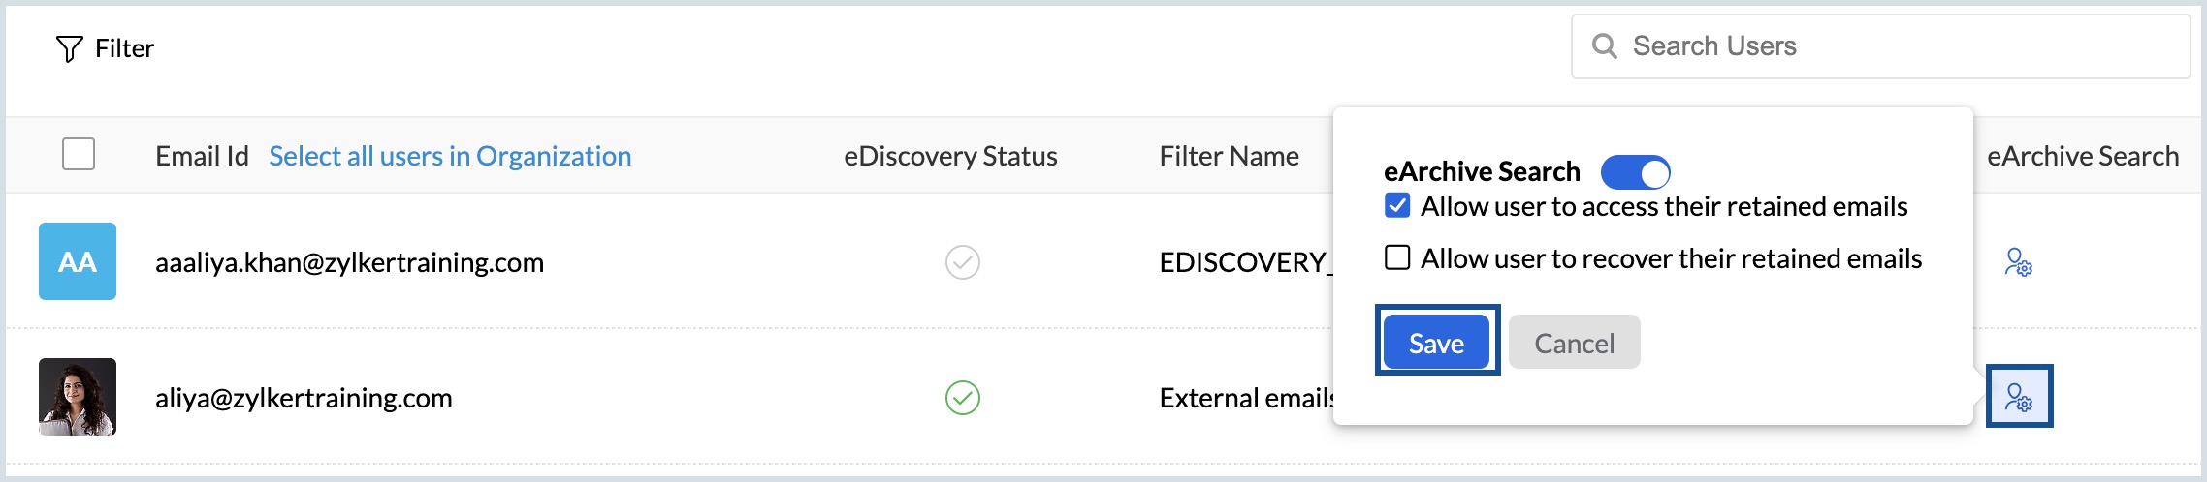The height and width of the screenshot is (482, 2207).
Task: Open eArchive settings icon for aliya
Action: tap(2019, 397)
